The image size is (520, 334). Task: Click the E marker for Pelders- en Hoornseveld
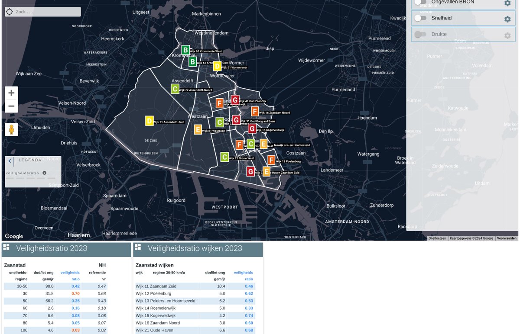263,144
